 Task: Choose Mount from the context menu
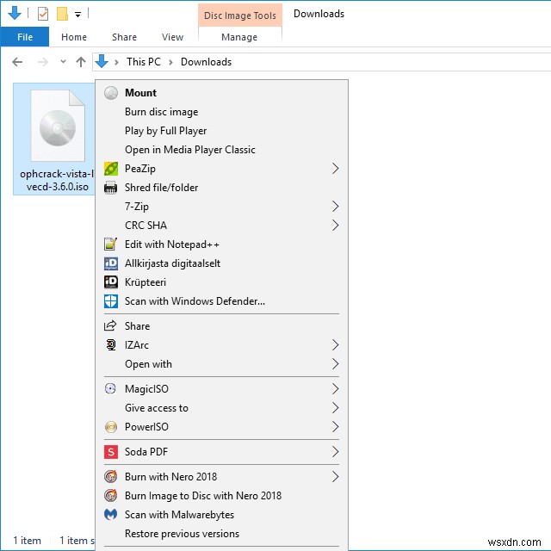tap(140, 93)
